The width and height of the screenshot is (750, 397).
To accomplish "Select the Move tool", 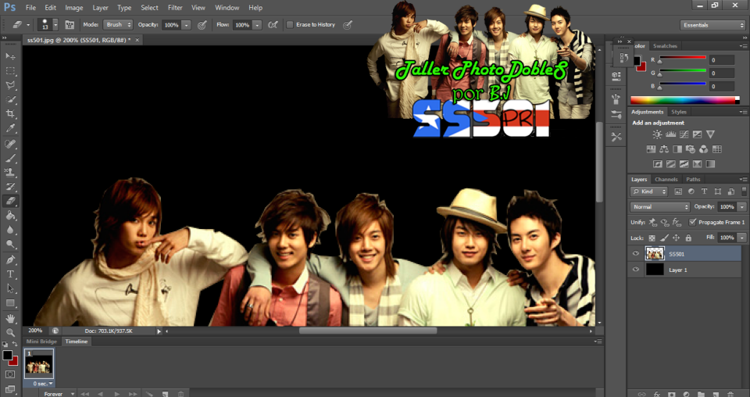I will coord(10,56).
